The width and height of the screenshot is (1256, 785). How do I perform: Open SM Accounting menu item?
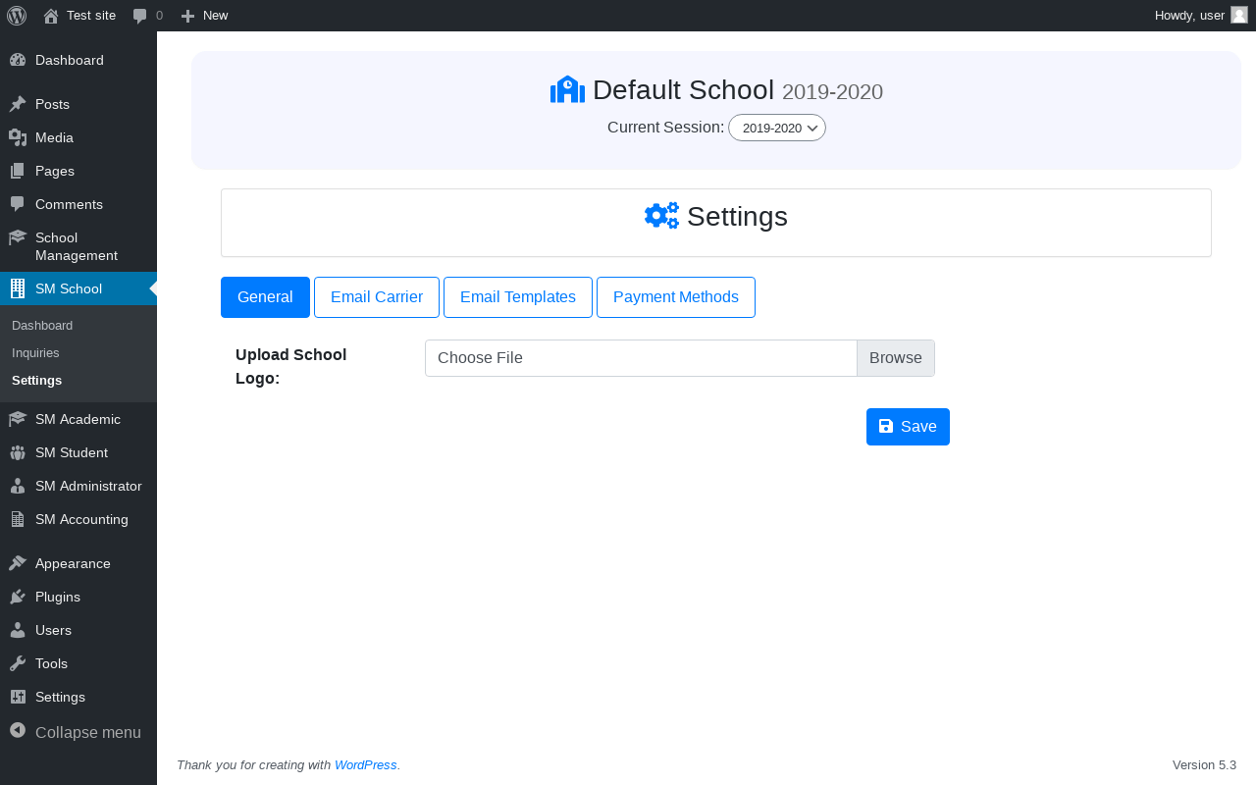81,519
